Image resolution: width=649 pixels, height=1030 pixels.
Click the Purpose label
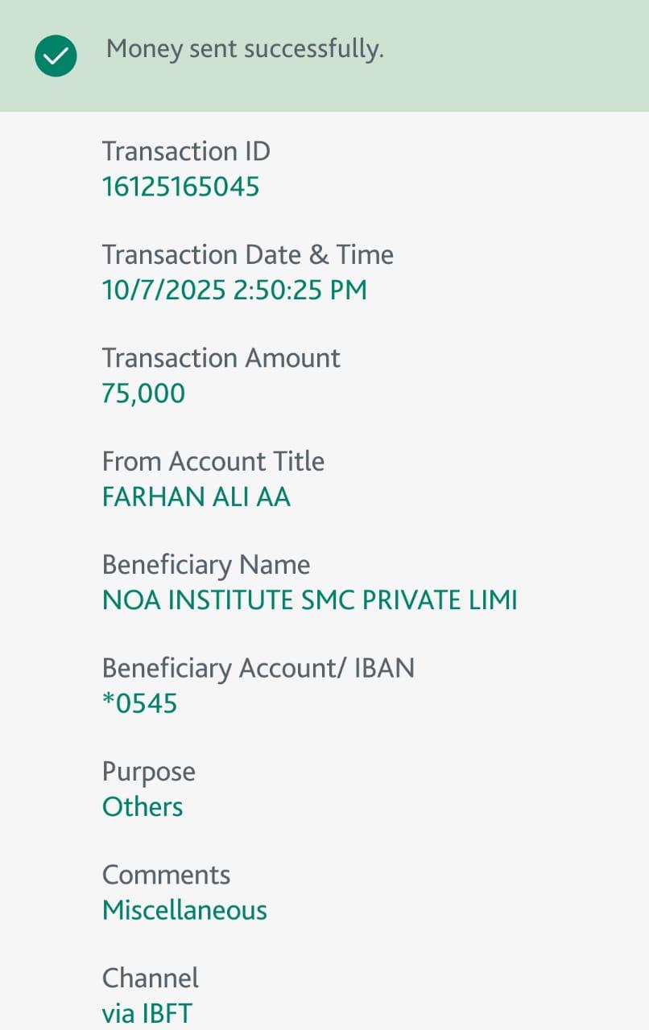(148, 772)
